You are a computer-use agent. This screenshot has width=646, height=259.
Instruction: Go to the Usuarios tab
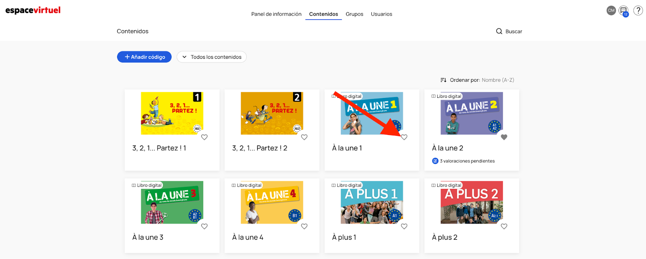381,14
